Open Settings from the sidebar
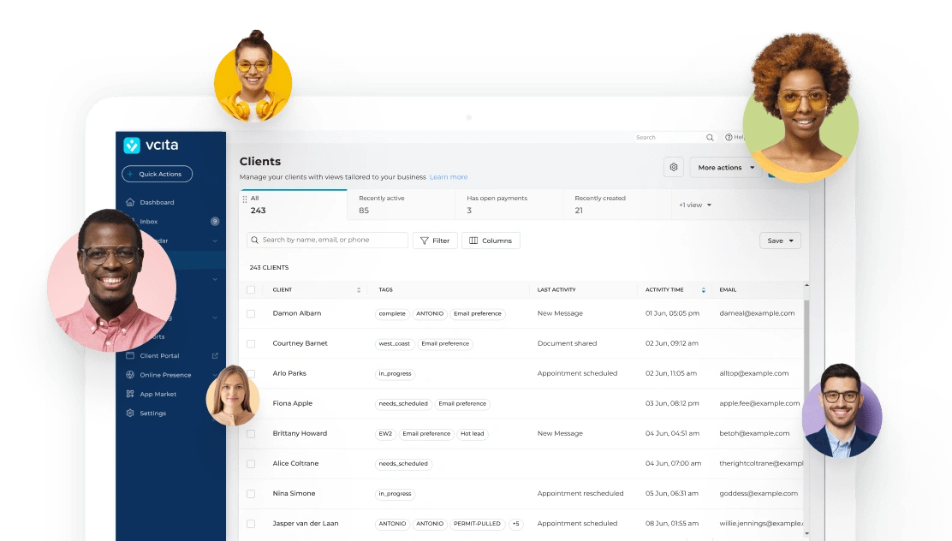Screen dimensions: 952x541 pos(153,413)
